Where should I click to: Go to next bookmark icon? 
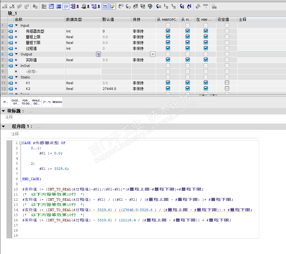[189, 7]
